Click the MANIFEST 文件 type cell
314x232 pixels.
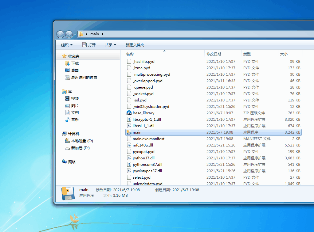[x=257, y=139]
